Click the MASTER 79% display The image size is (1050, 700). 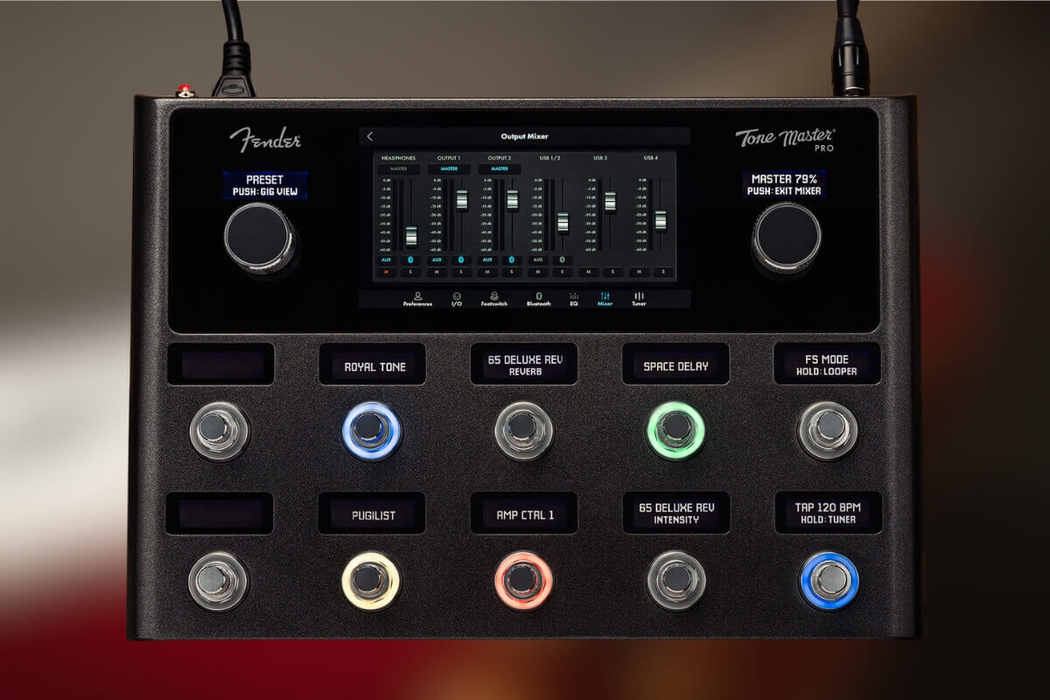pos(784,183)
